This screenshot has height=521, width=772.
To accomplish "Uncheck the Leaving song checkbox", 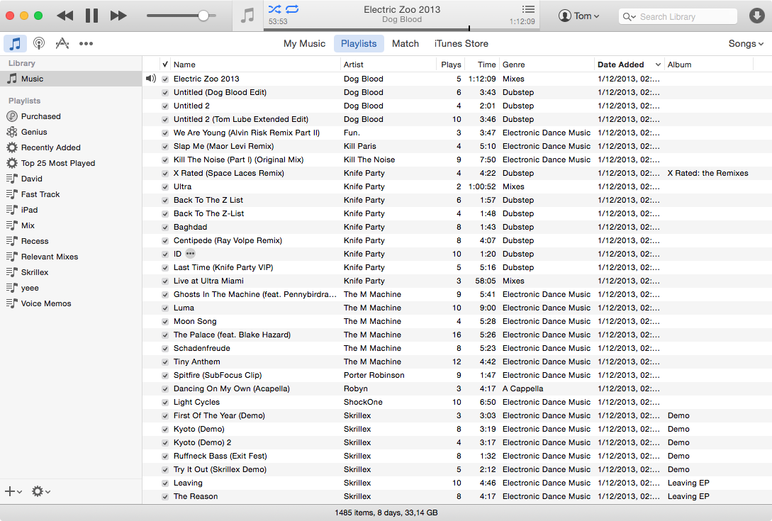I will [165, 483].
